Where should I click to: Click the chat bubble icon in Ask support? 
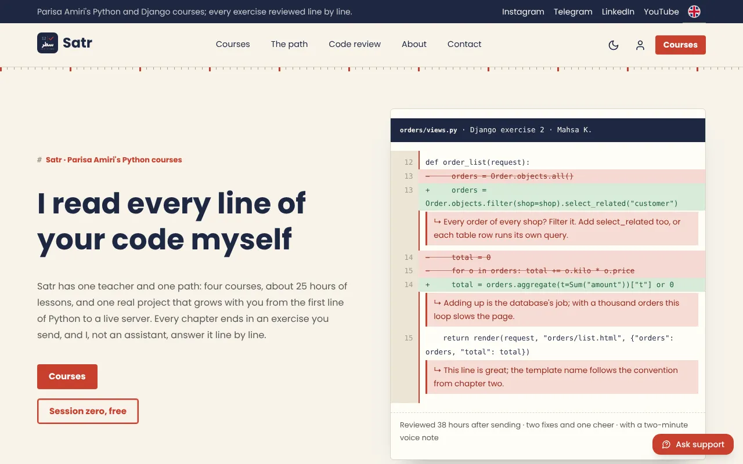coord(666,444)
